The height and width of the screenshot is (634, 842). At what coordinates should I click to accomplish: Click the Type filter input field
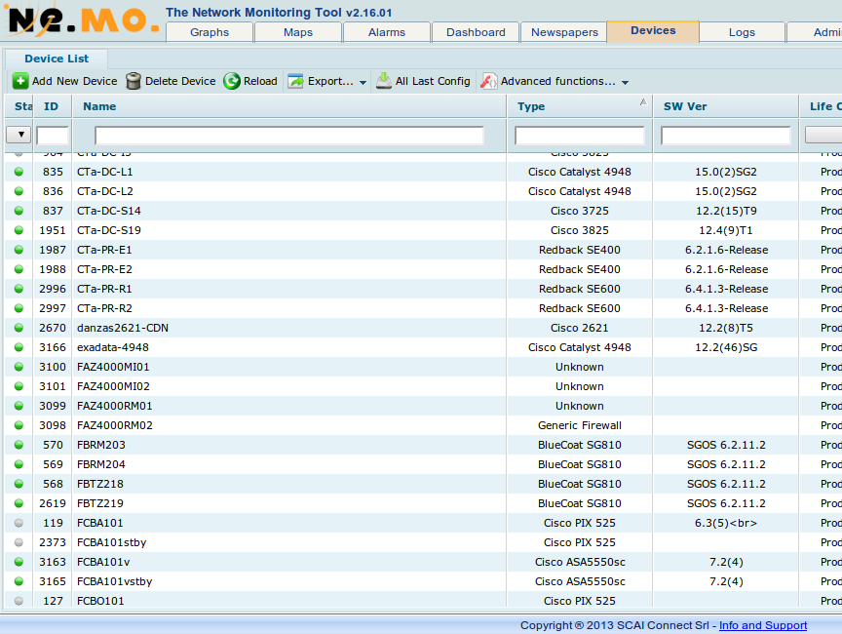click(x=580, y=136)
